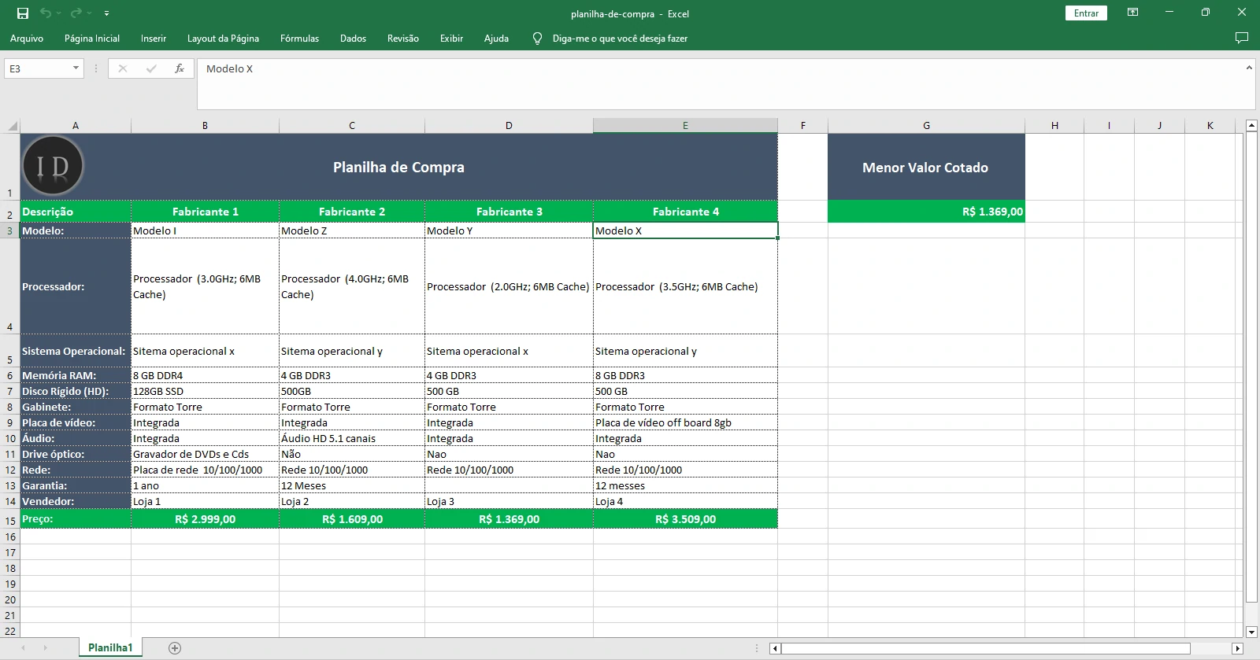1260x660 pixels.
Task: Click the Redo arrow icon
Action: pyautogui.click(x=76, y=13)
